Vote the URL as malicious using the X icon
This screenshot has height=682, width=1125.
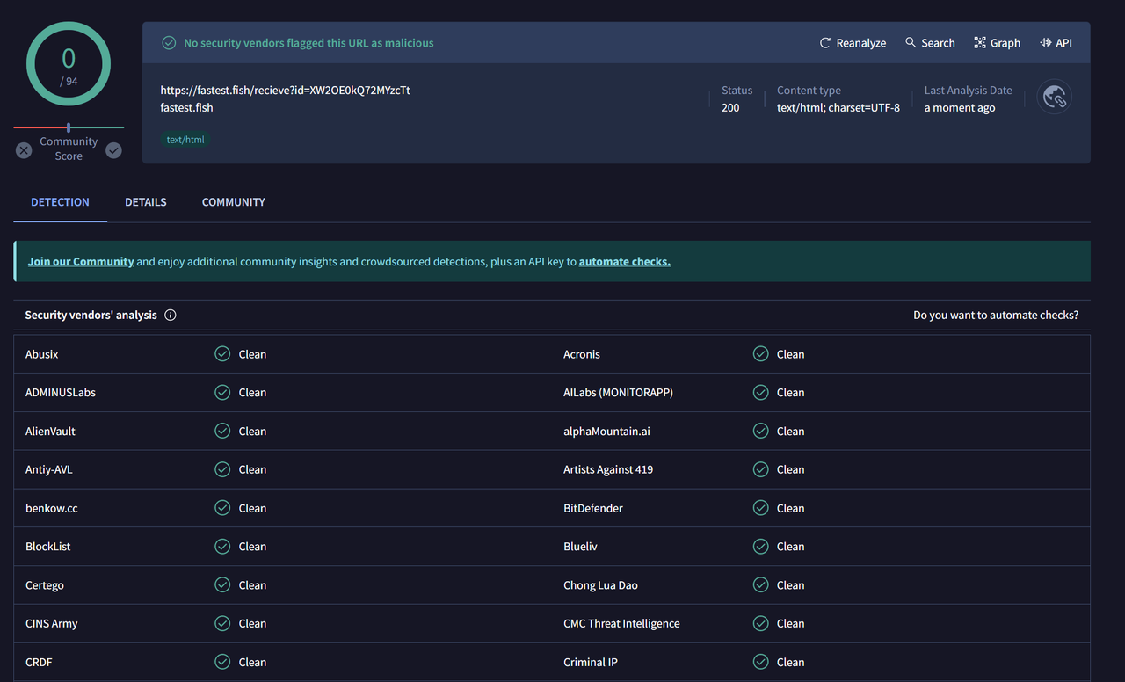(x=23, y=150)
